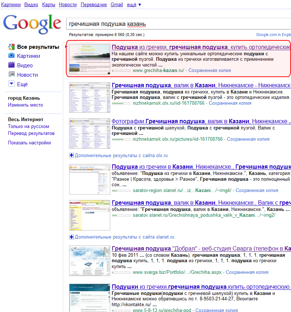Open thumbnail of www.5-8-13.ru result
This screenshot has height=312, width=291.
point(89,298)
